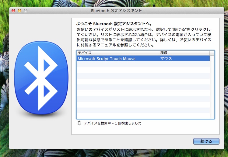228x157 pixels.
Task: Click the device search spinner icon
Action: (x=79, y=123)
